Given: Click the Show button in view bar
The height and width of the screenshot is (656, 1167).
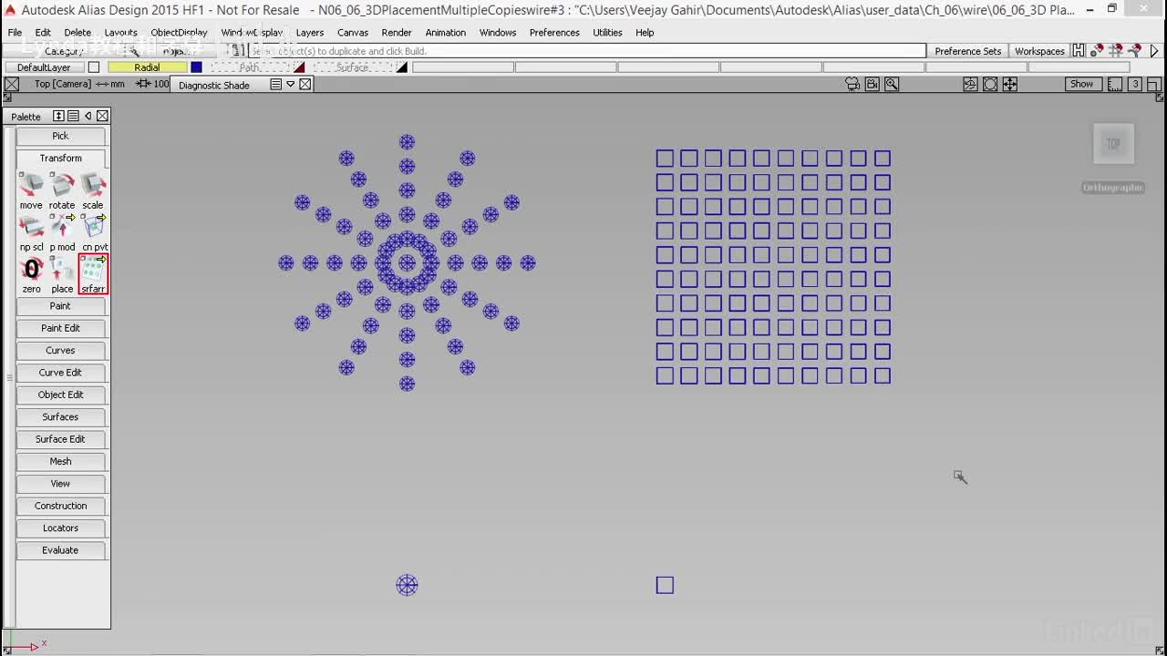Looking at the screenshot, I should (x=1081, y=84).
